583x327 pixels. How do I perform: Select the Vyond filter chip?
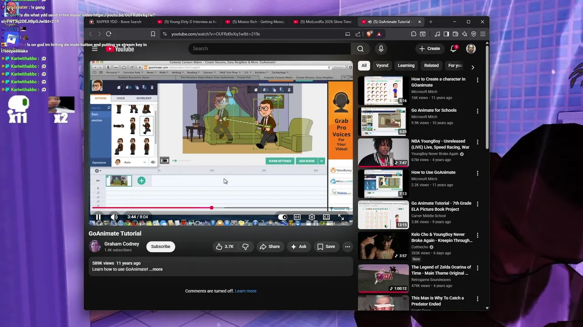(382, 65)
